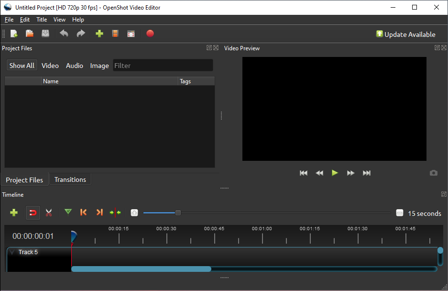Redo the last action
The image size is (448, 291).
tap(81, 34)
